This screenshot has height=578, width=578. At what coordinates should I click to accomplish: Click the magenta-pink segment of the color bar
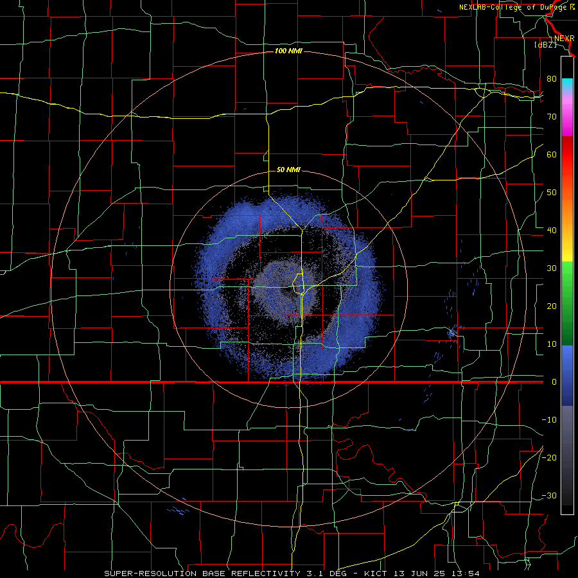(x=567, y=114)
